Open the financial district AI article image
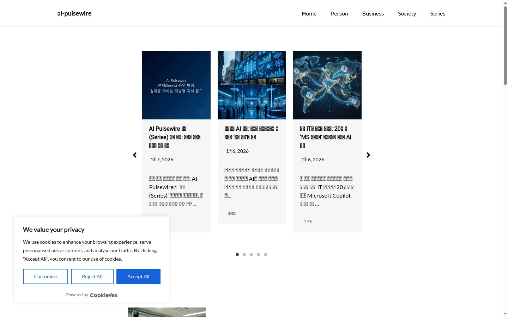 (252, 85)
